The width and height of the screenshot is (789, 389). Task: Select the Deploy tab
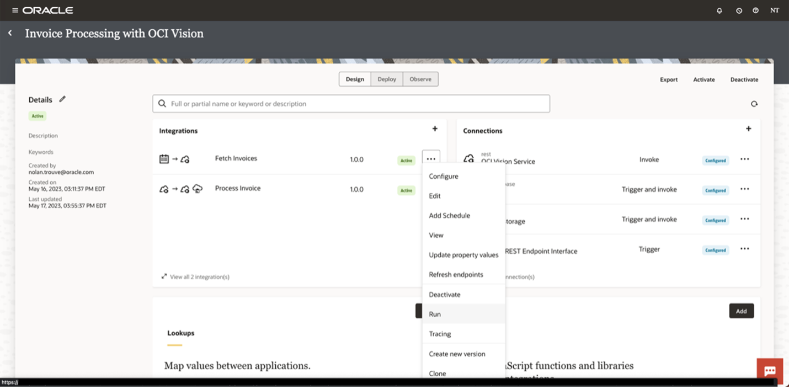pyautogui.click(x=386, y=79)
